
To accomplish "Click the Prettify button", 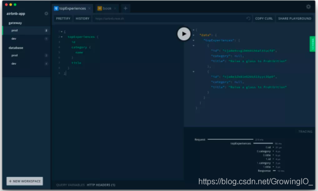I will (x=63, y=18).
